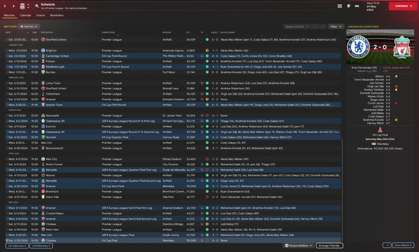Expand the Filter dropdown
This screenshot has height=252, width=419.
336,26
